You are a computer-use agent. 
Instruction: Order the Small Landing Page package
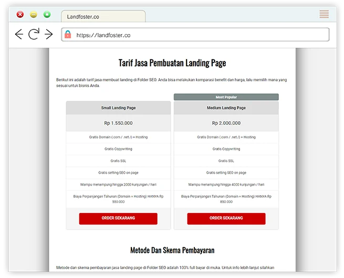[118, 218]
